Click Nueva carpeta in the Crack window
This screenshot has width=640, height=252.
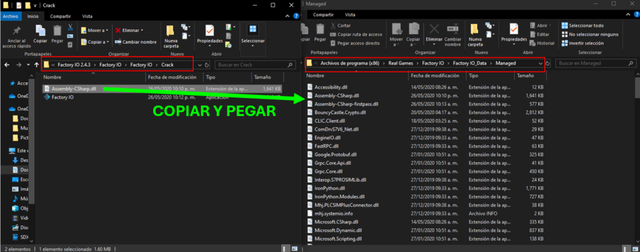tap(171, 36)
